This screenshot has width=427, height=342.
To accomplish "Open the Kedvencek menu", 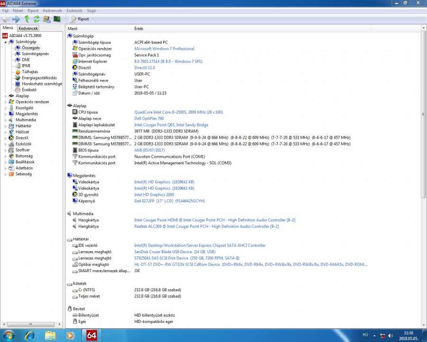I will [x=53, y=10].
